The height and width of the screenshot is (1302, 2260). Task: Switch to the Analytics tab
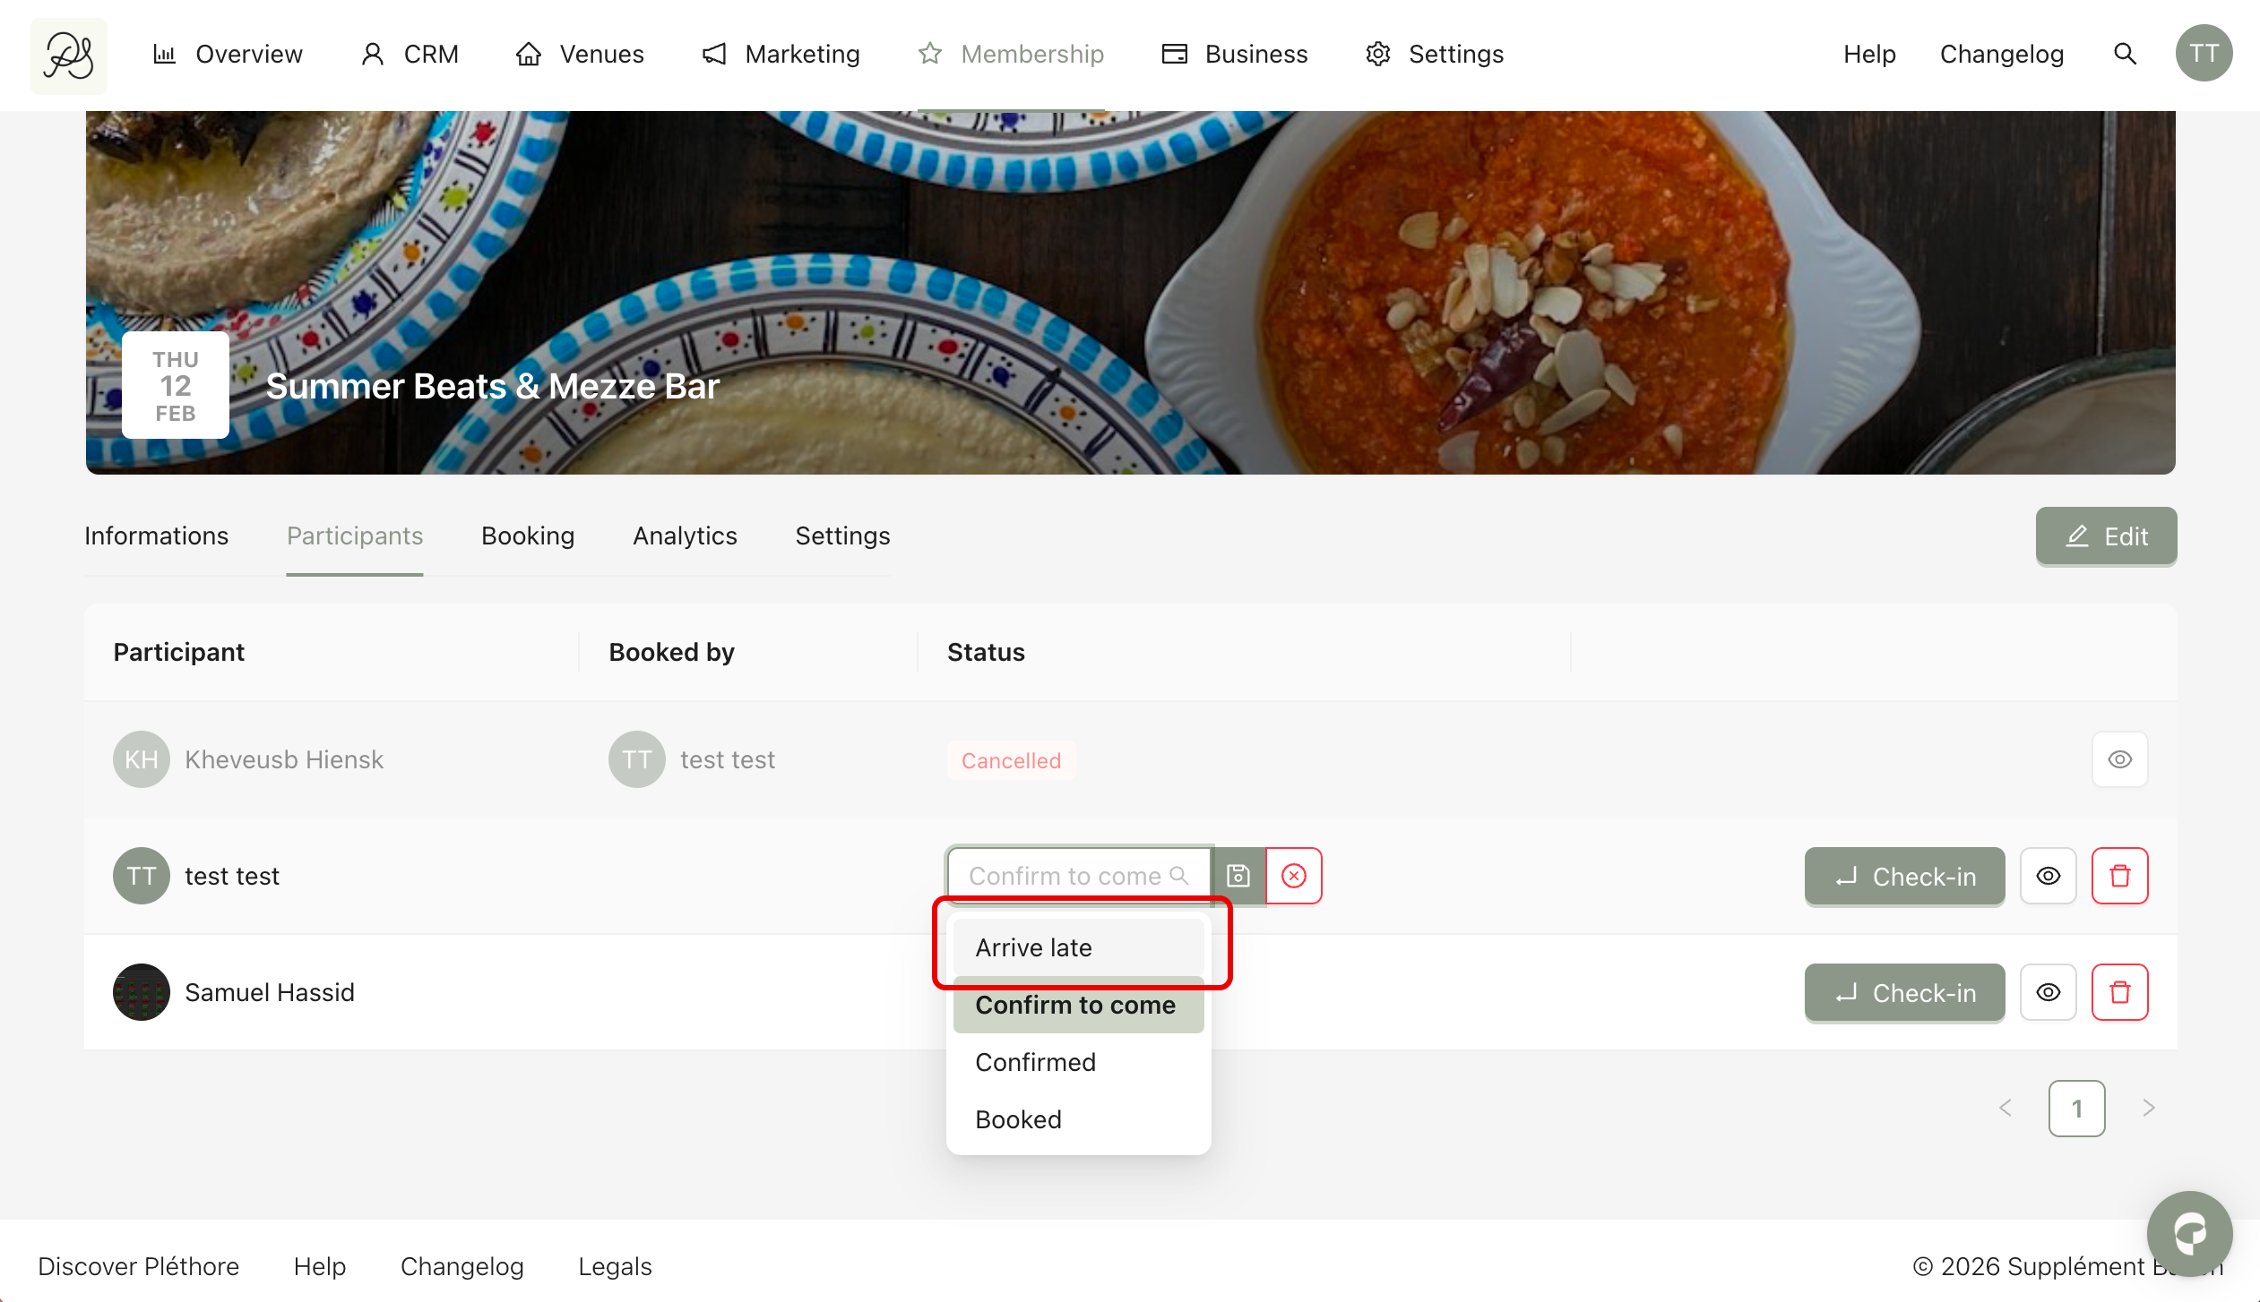point(685,535)
